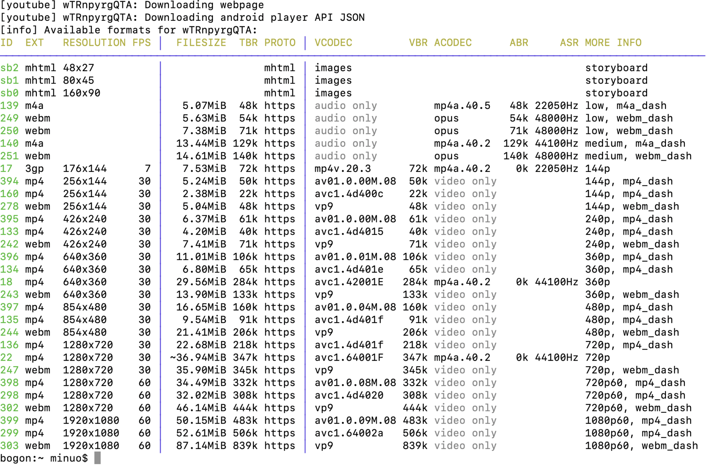Click the 1920x1080 resolution for ID 399

click(91, 420)
